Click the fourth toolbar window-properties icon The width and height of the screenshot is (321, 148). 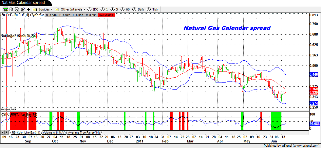(x=22, y=9)
